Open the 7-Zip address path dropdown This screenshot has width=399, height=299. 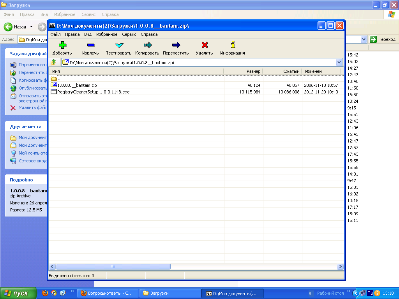pos(339,62)
